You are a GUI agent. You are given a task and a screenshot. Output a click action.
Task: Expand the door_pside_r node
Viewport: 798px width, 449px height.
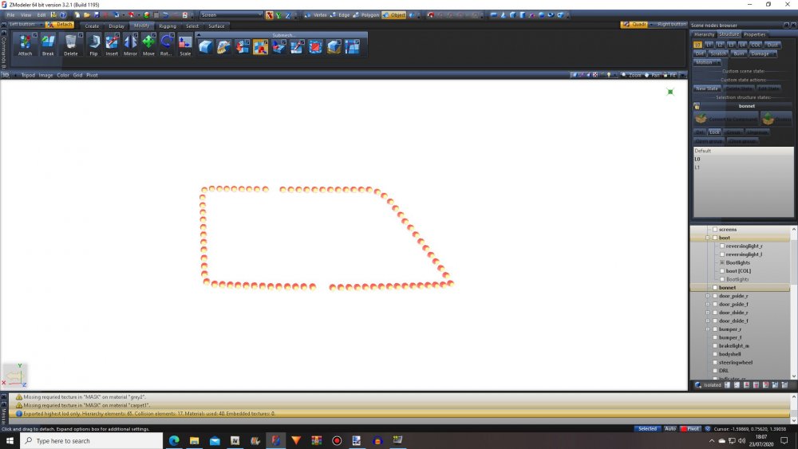[x=707, y=296]
